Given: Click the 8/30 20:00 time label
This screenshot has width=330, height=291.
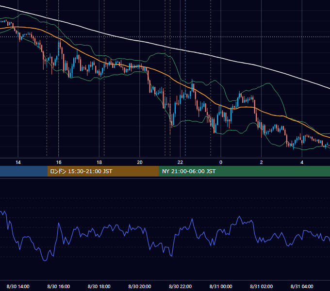Looking at the screenshot, I should pyautogui.click(x=140, y=286).
